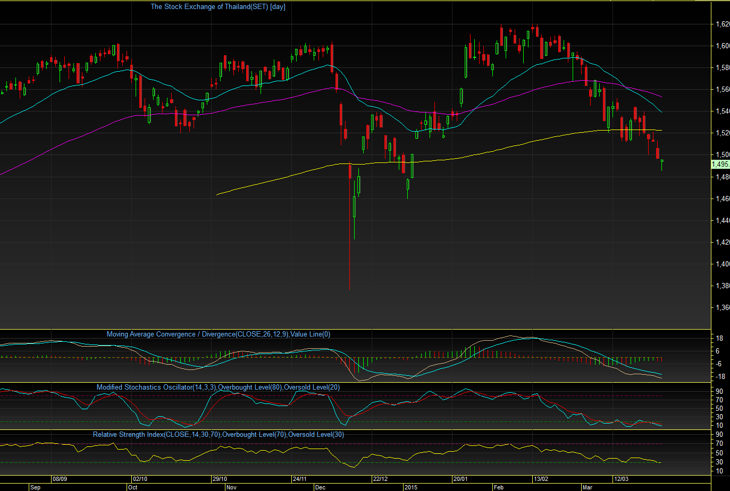Image resolution: width=730 pixels, height=491 pixels.
Task: Select the Moving Average Convergence / Divergence indicator title
Action: tap(219, 334)
